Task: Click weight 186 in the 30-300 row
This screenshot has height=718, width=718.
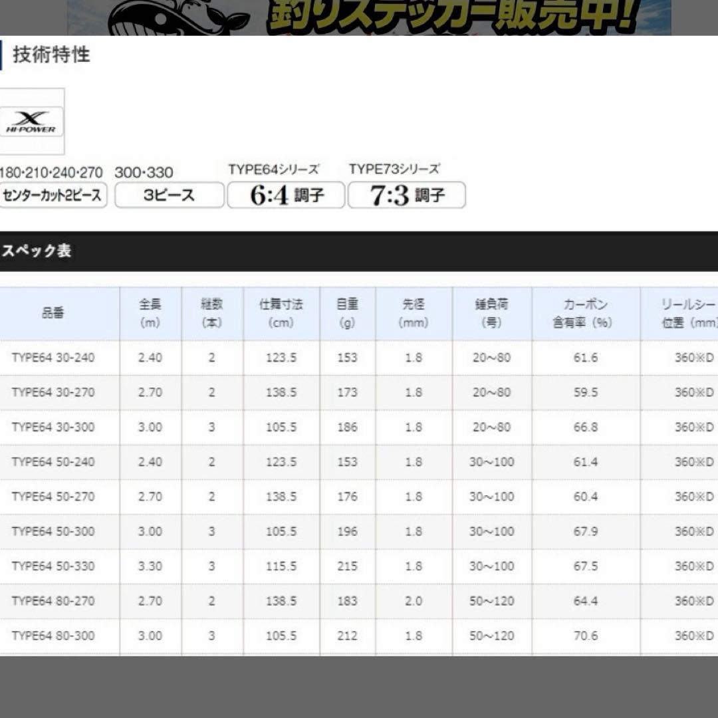Action: [x=347, y=427]
